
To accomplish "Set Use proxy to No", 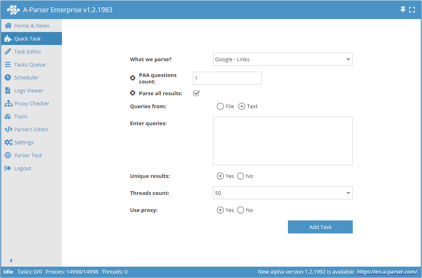I will pos(241,210).
